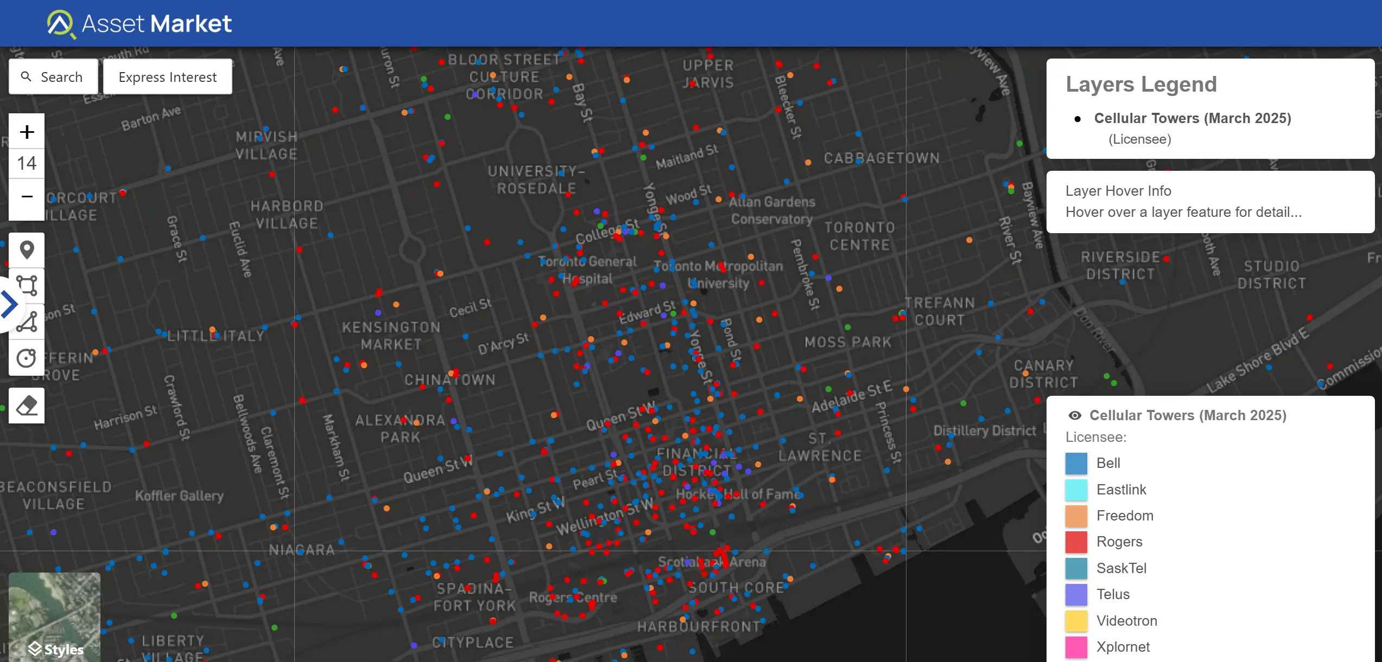Click the Eastlink cyan color swatch
The image size is (1382, 662).
[1076, 490]
